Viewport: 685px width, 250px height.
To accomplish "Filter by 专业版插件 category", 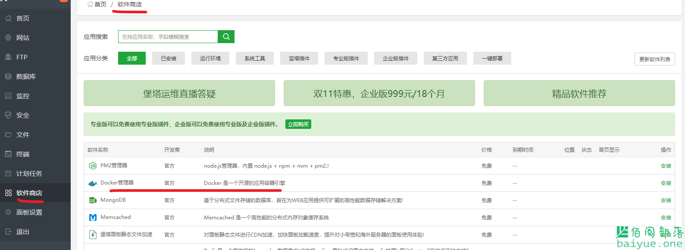I will (x=346, y=59).
